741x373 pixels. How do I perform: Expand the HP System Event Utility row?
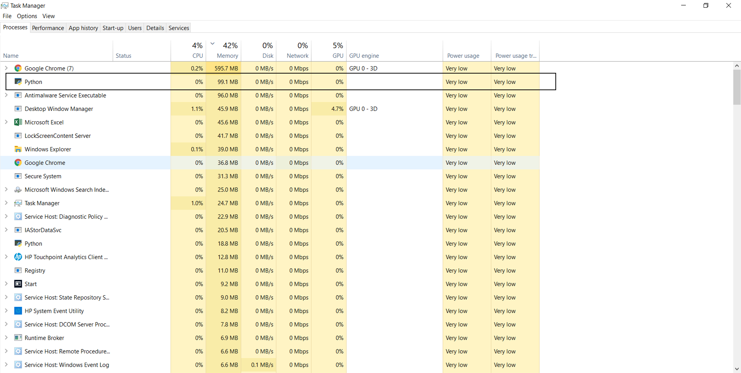point(6,311)
